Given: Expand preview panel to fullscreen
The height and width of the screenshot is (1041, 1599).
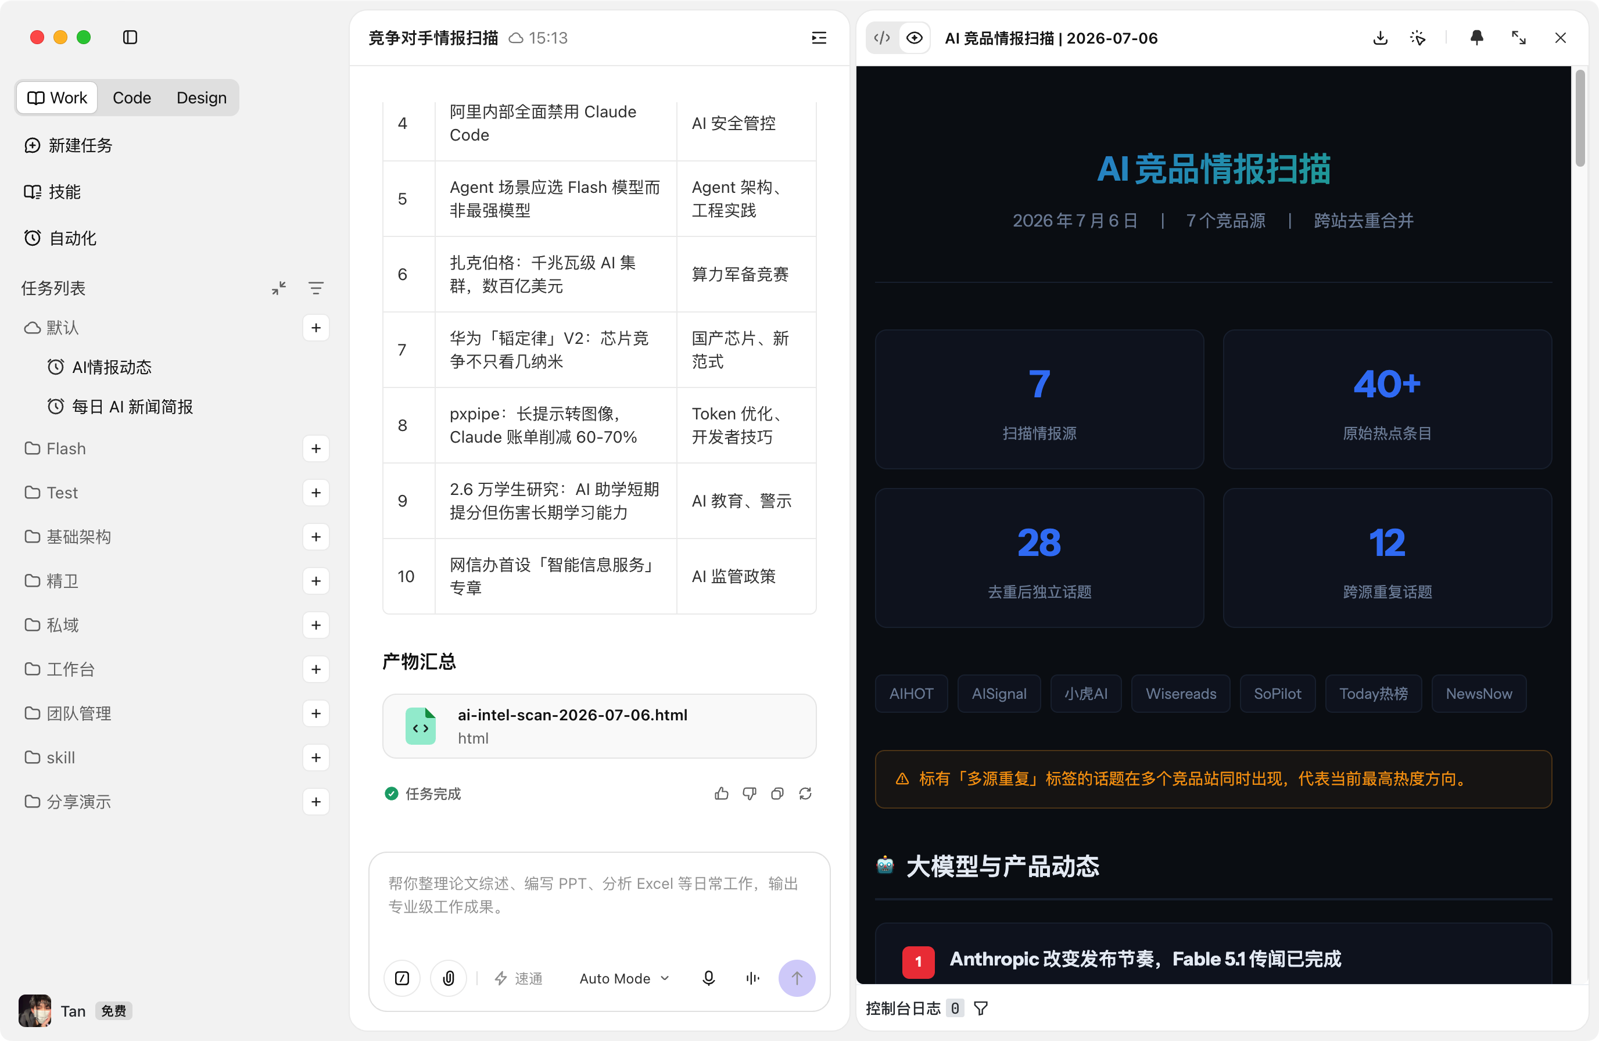Looking at the screenshot, I should pos(1518,38).
